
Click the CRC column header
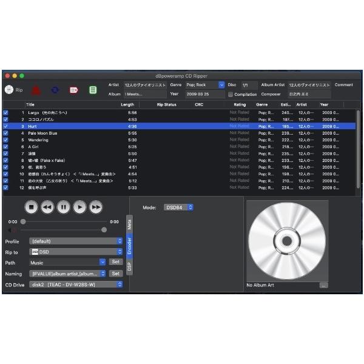pyautogui.click(x=199, y=105)
